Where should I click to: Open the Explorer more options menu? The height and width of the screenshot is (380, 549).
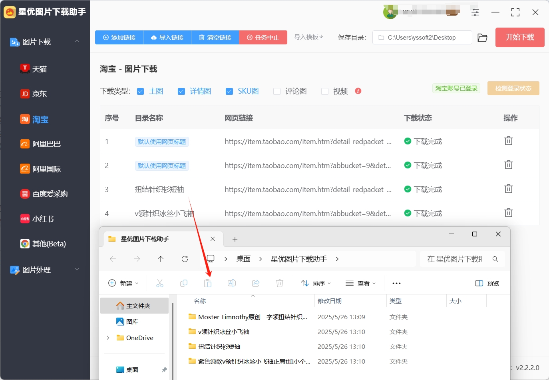396,283
